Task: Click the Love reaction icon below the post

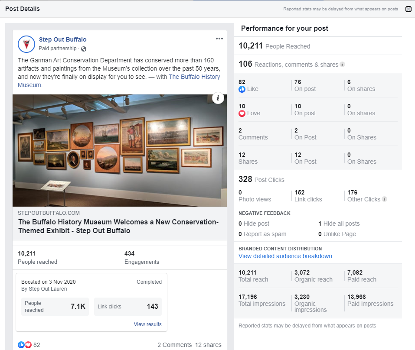Action: 28,345
